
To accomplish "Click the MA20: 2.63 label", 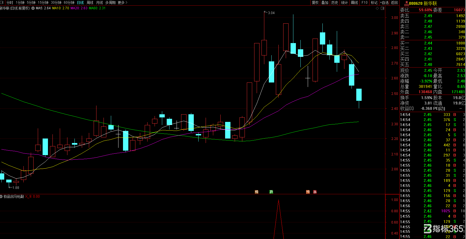I will [x=79, y=8].
